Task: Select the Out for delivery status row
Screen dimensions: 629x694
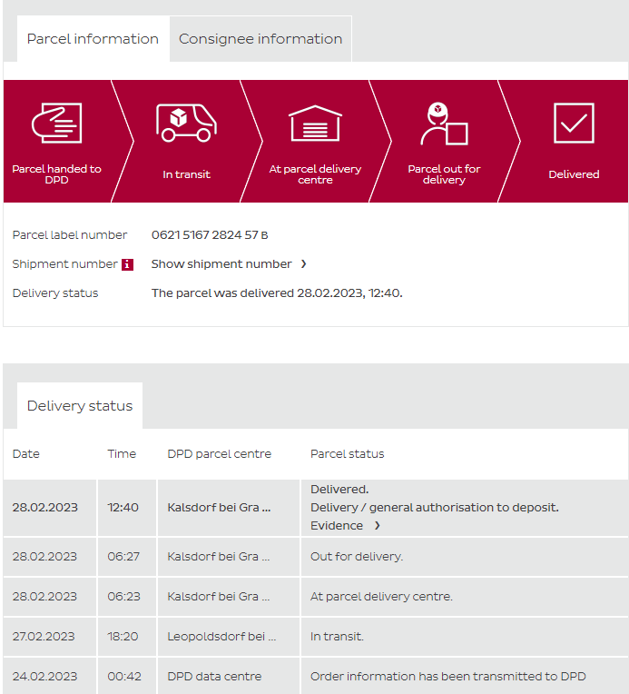Action: 357,557
